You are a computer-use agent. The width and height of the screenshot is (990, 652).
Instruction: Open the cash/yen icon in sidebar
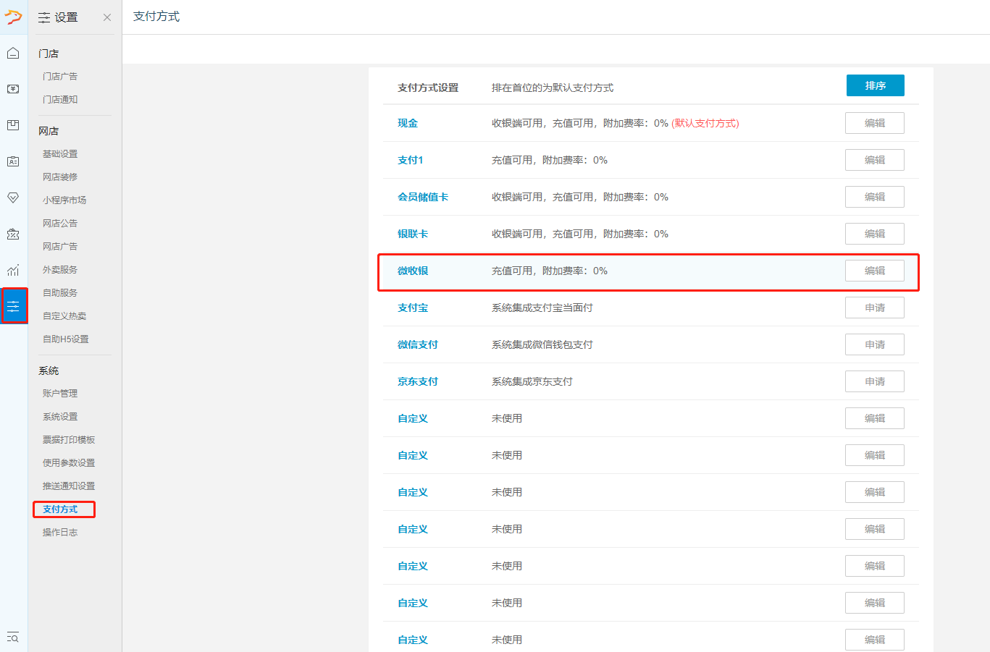(x=13, y=89)
